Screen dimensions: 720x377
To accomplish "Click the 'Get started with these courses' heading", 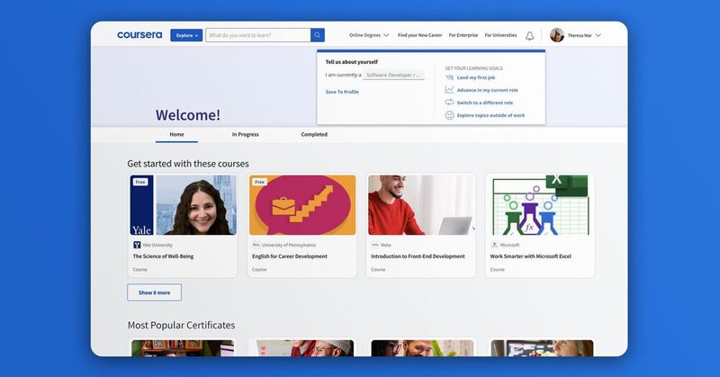I will (188, 164).
